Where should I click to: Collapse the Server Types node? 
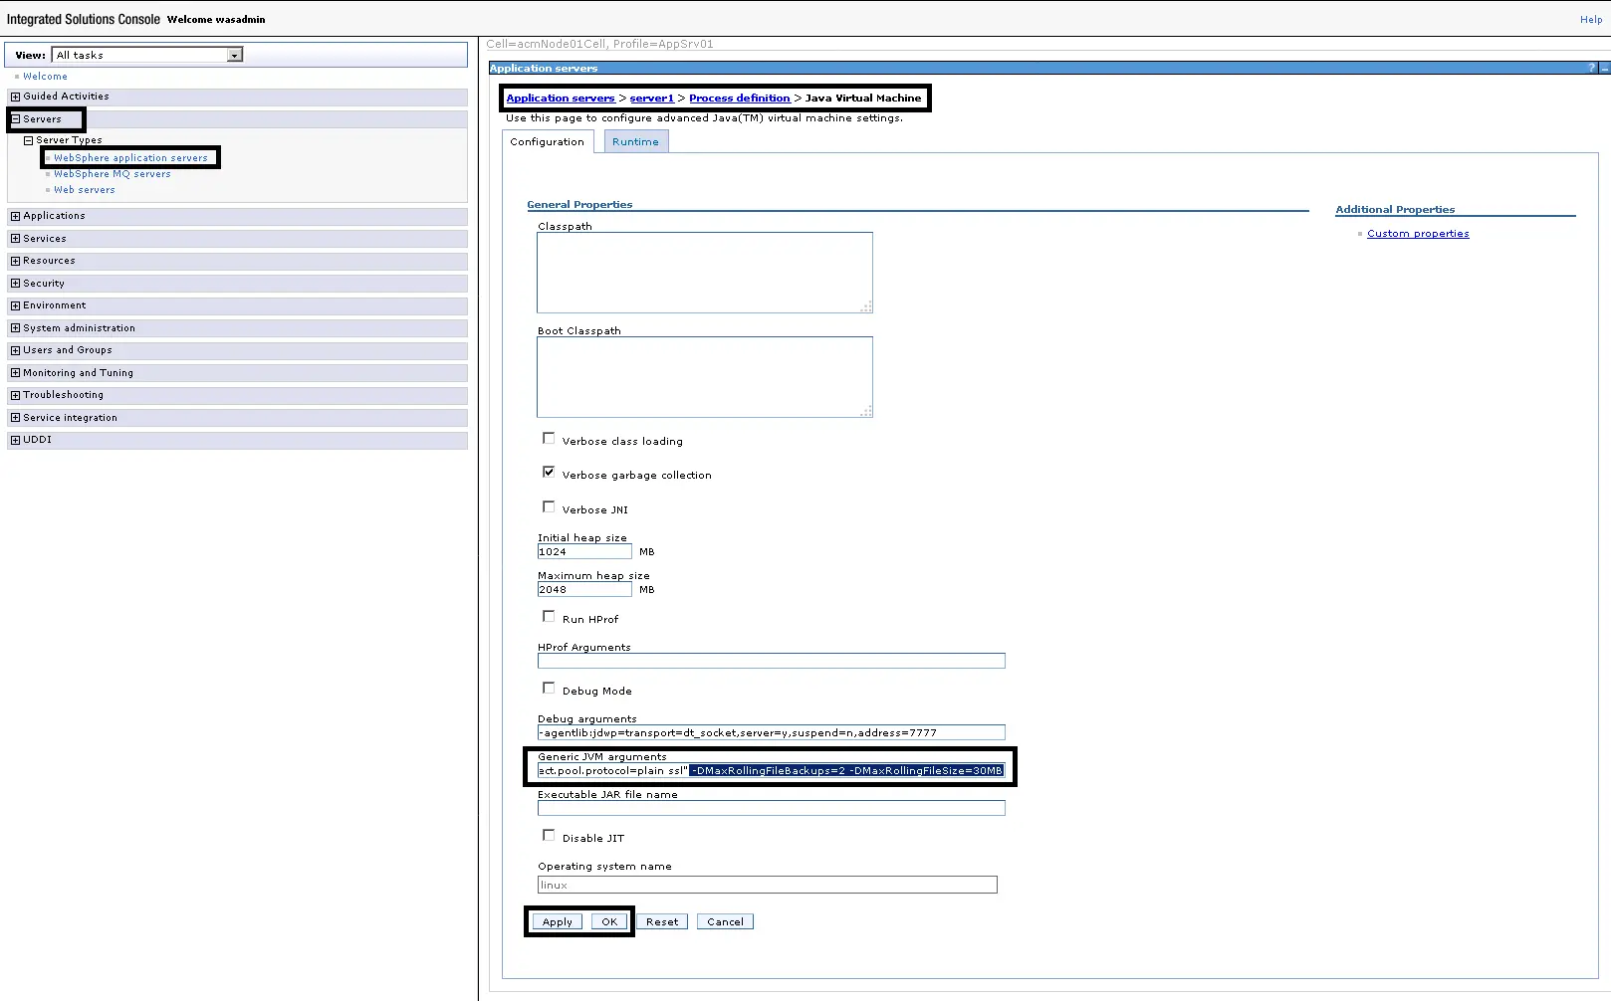(29, 139)
